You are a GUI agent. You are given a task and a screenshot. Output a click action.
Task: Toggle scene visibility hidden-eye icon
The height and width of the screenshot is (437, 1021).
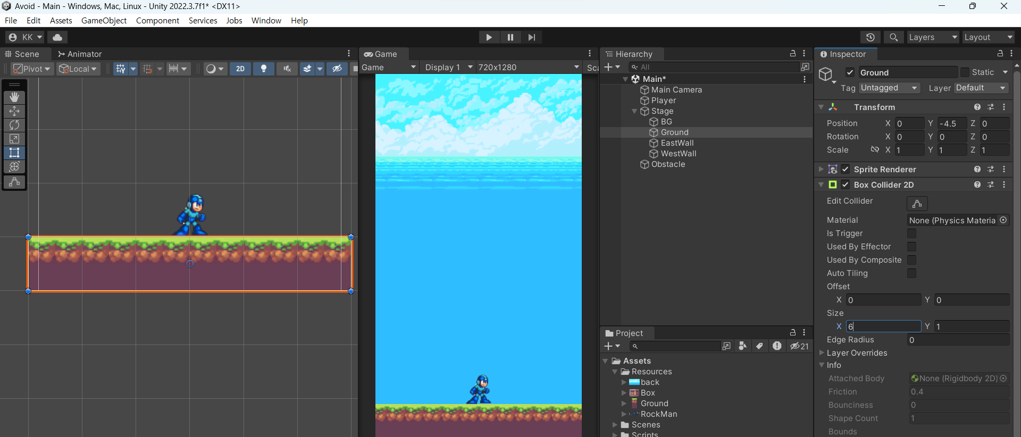[x=337, y=69]
